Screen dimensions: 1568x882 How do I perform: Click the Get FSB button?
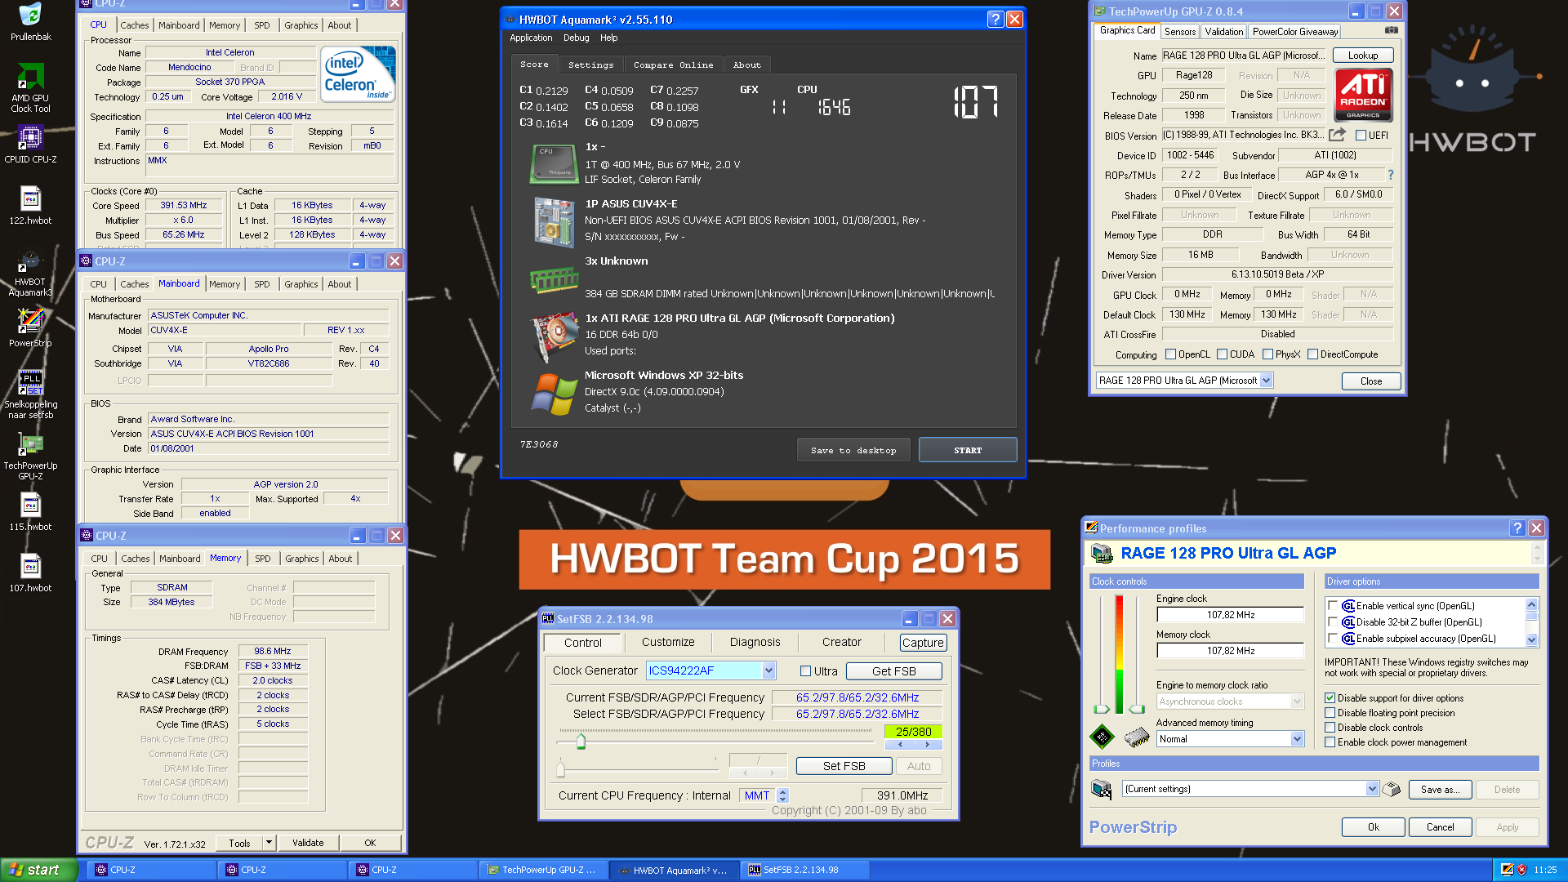coord(893,671)
